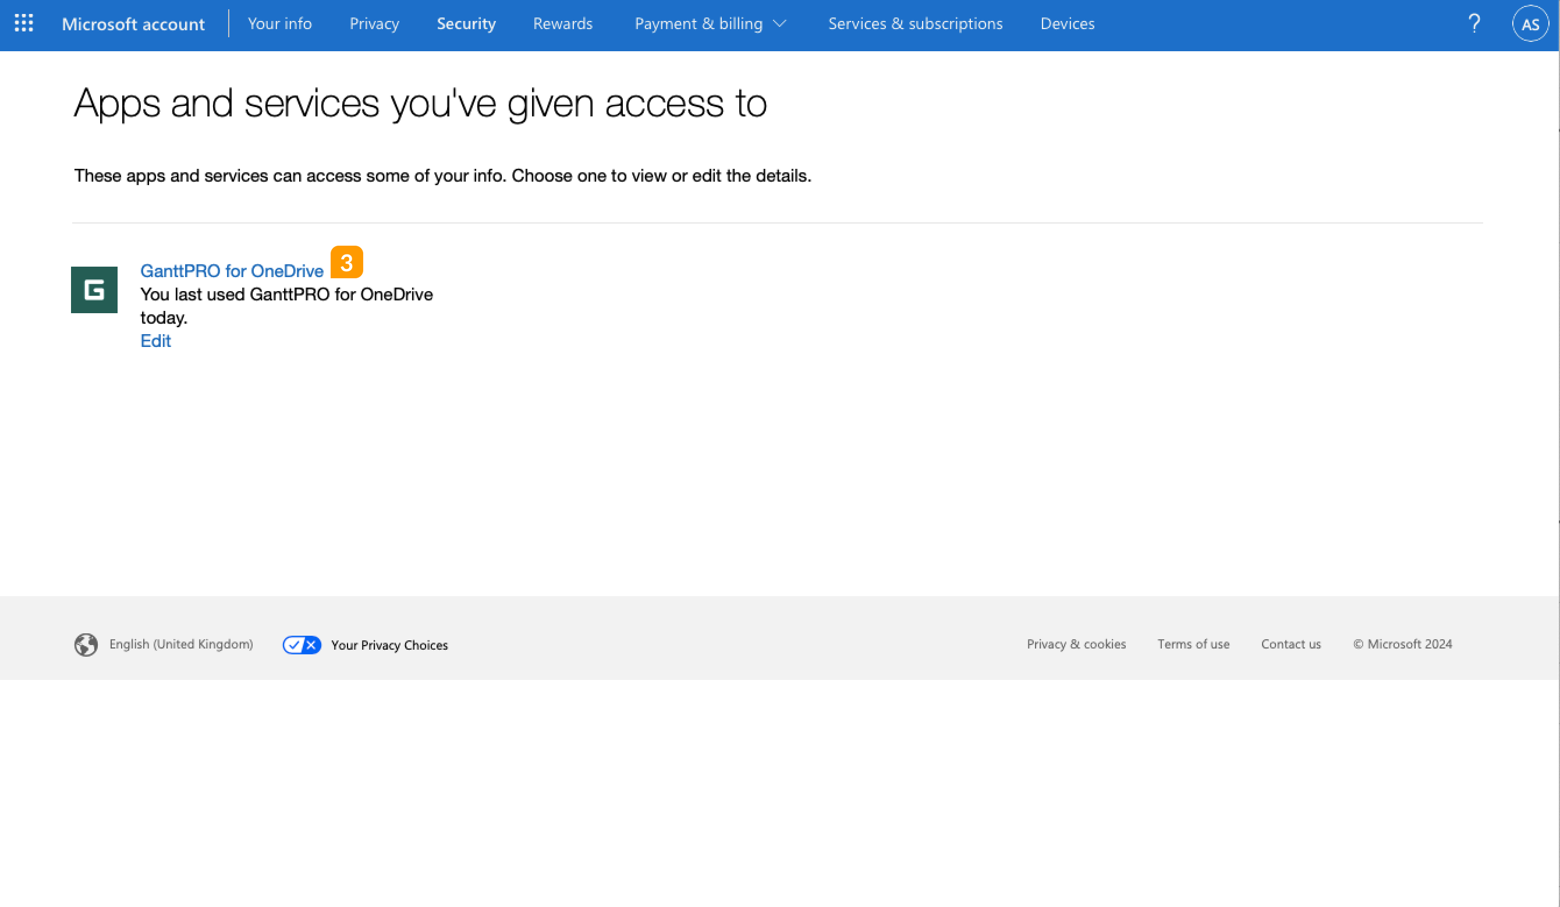Open GanttPRO for OneDrive details

tap(232, 271)
